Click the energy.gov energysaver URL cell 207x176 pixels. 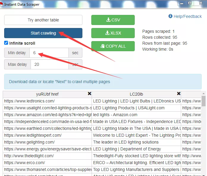[47, 149]
